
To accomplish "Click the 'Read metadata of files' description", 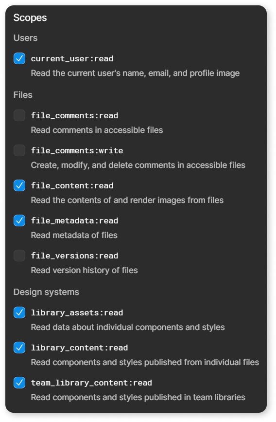I will click(74, 235).
